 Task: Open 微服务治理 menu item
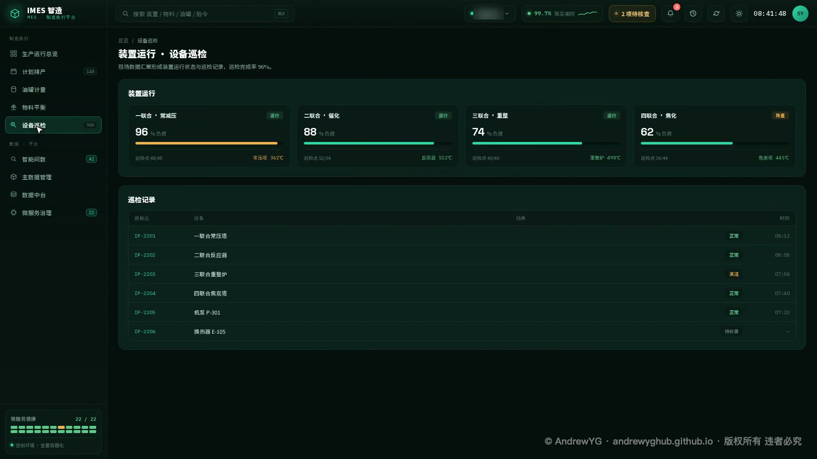[x=53, y=212]
